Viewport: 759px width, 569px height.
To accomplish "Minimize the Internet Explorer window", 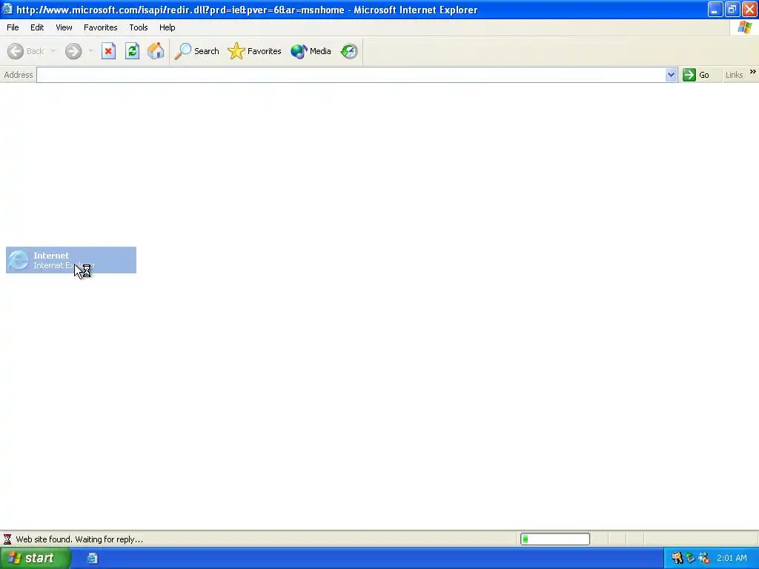I will pyautogui.click(x=715, y=9).
